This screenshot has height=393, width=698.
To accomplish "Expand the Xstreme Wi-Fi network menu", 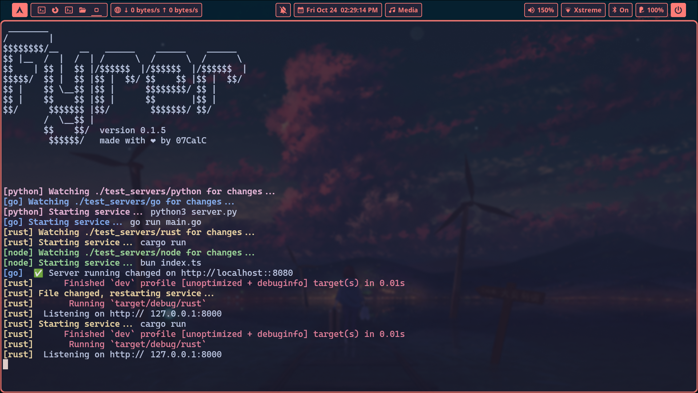I will pyautogui.click(x=583, y=10).
